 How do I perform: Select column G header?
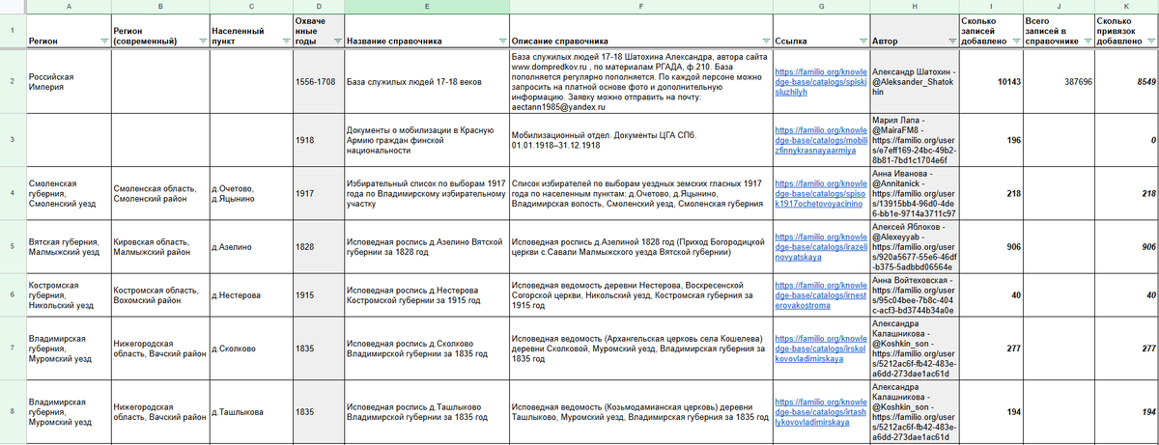coord(819,6)
